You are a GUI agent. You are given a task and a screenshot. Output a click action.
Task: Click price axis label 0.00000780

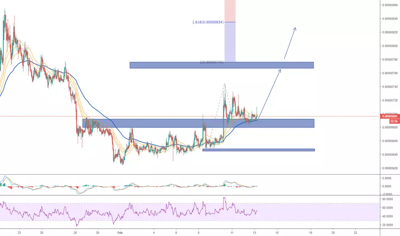(390, 60)
